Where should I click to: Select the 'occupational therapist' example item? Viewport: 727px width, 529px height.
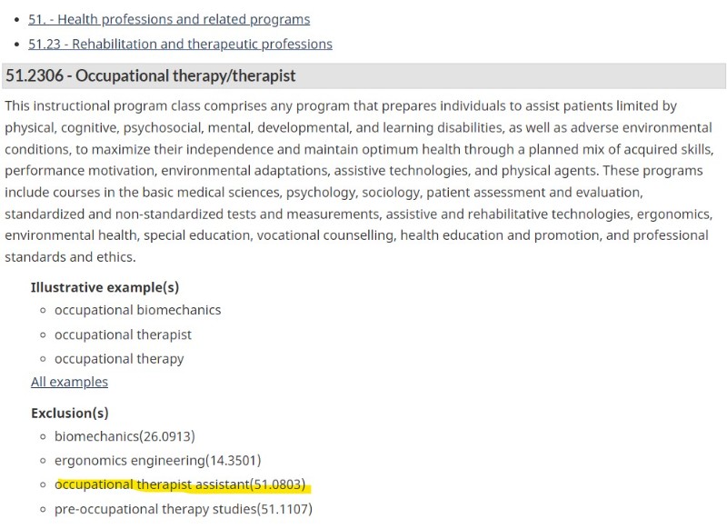coord(123,334)
